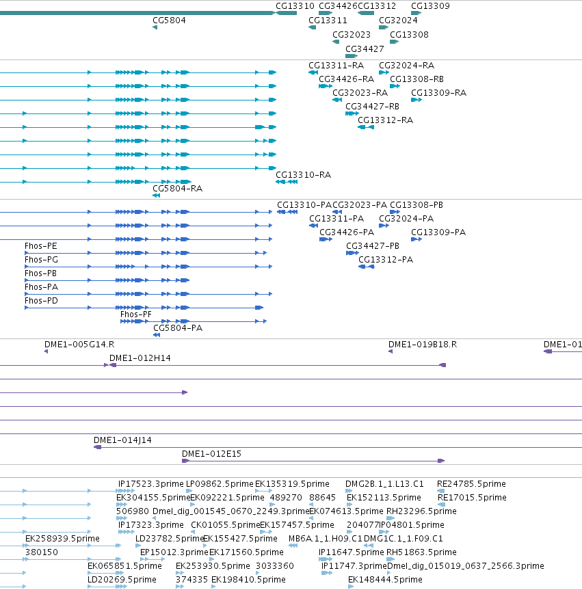Select transcript CG13308-RB
The width and height of the screenshot is (582, 590).
click(416, 79)
